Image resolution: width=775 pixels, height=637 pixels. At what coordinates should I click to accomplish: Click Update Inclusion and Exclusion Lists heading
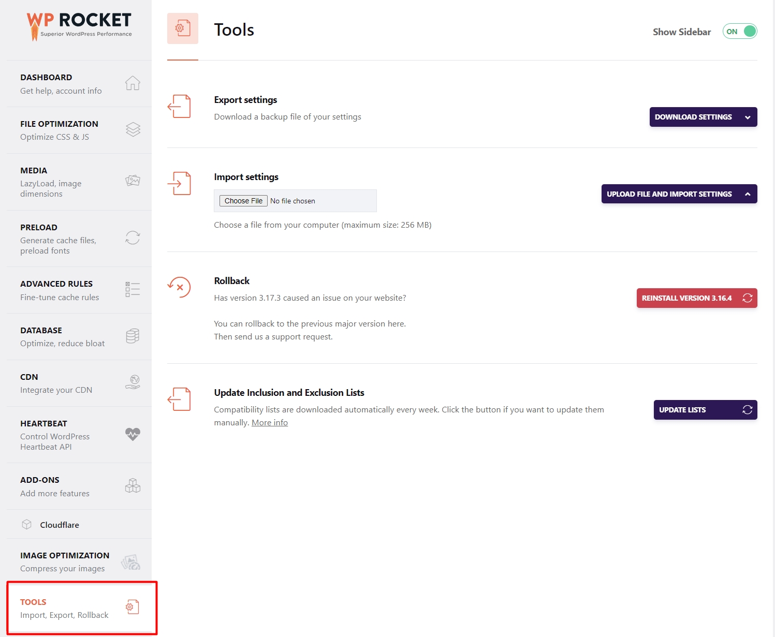289,393
